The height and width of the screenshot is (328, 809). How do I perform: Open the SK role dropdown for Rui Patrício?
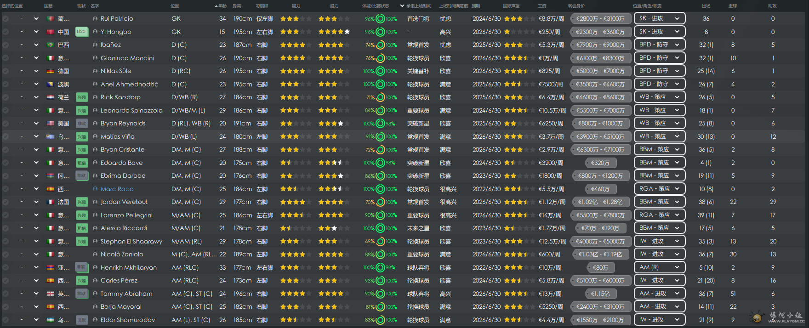pyautogui.click(x=659, y=19)
